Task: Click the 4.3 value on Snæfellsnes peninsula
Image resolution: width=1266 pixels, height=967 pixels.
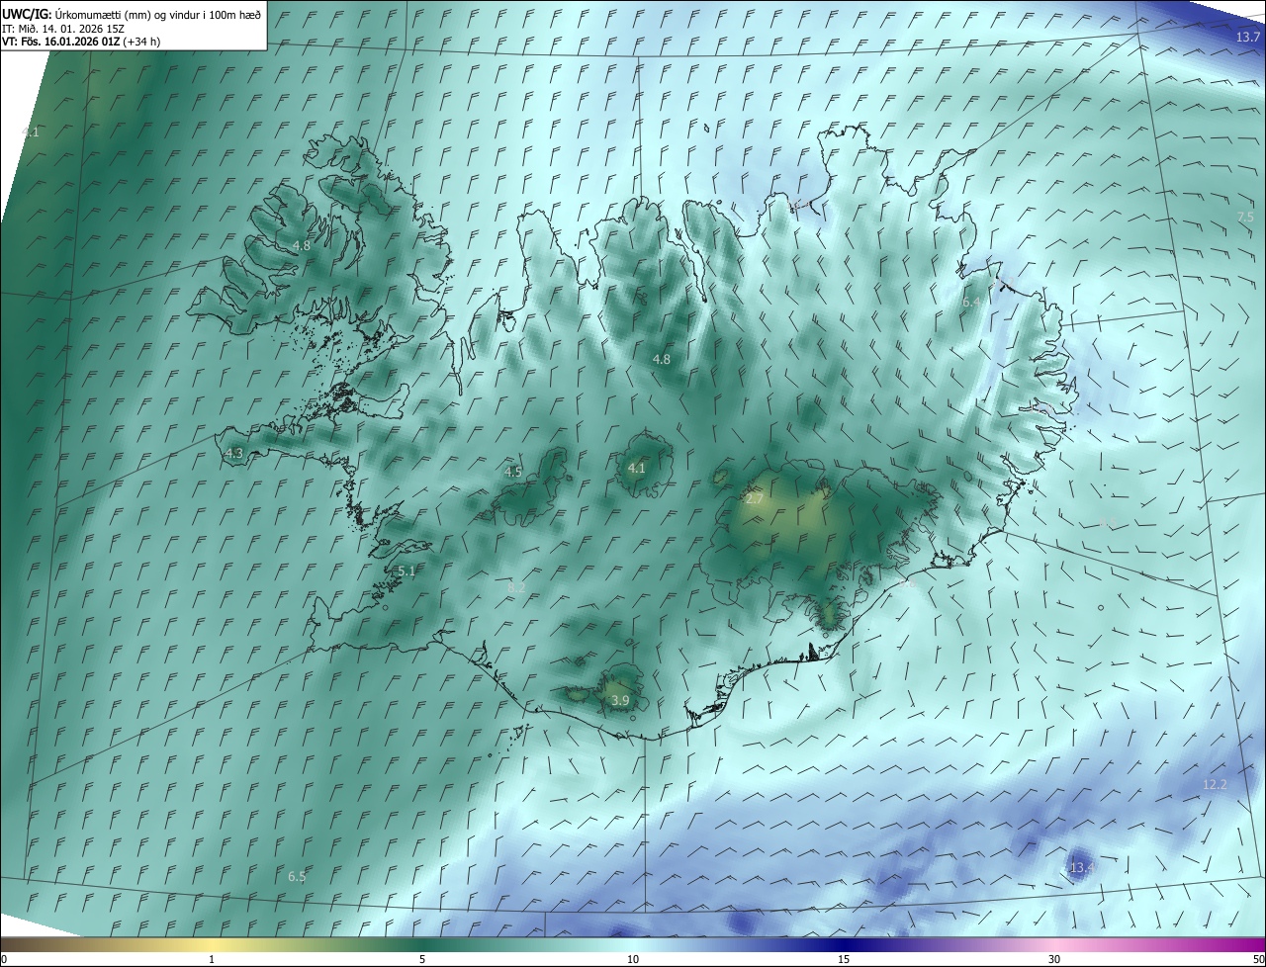Action: (x=234, y=454)
